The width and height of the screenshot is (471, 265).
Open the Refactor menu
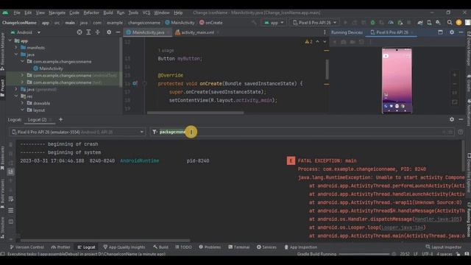coord(91,13)
